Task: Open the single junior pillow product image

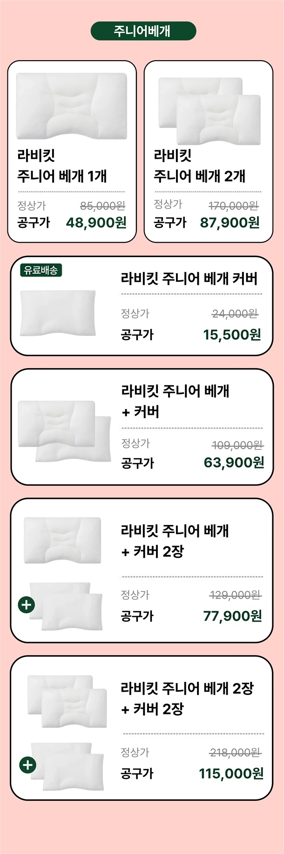Action: pos(72,106)
